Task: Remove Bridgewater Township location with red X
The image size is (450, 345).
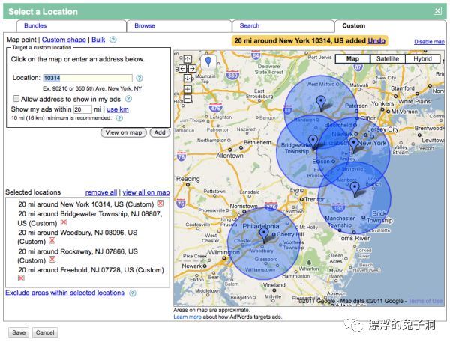Action: click(x=64, y=222)
